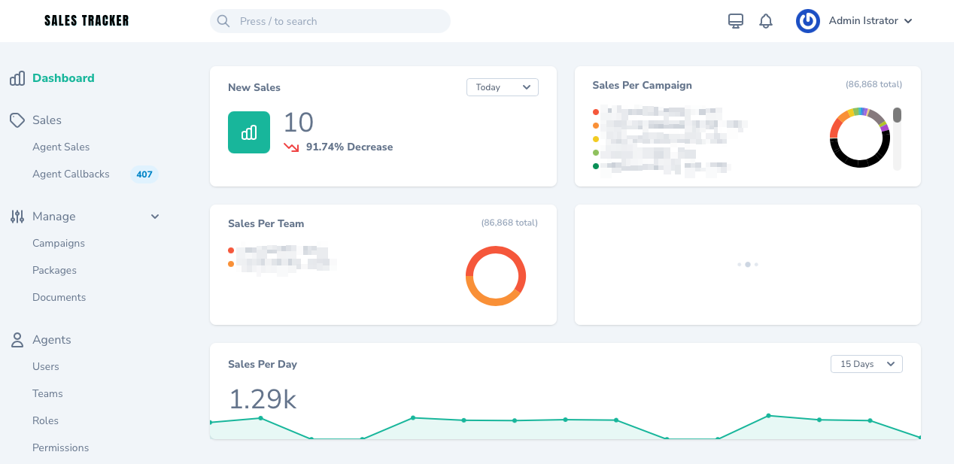The width and height of the screenshot is (954, 464).
Task: Open the 15 Days dropdown on Sales Per Day
Action: 866,363
